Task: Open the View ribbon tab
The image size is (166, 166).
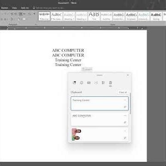Action: point(14,8)
